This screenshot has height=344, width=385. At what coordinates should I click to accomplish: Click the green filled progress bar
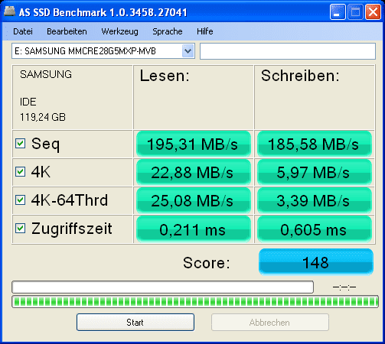pos(195,302)
